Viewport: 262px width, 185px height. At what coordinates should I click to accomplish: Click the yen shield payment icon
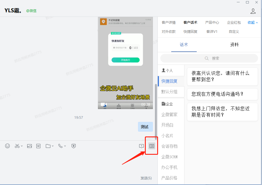pyautogui.click(x=74, y=146)
